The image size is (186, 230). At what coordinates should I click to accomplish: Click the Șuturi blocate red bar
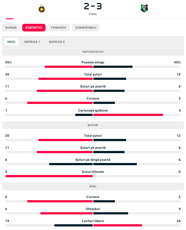coord(49,176)
